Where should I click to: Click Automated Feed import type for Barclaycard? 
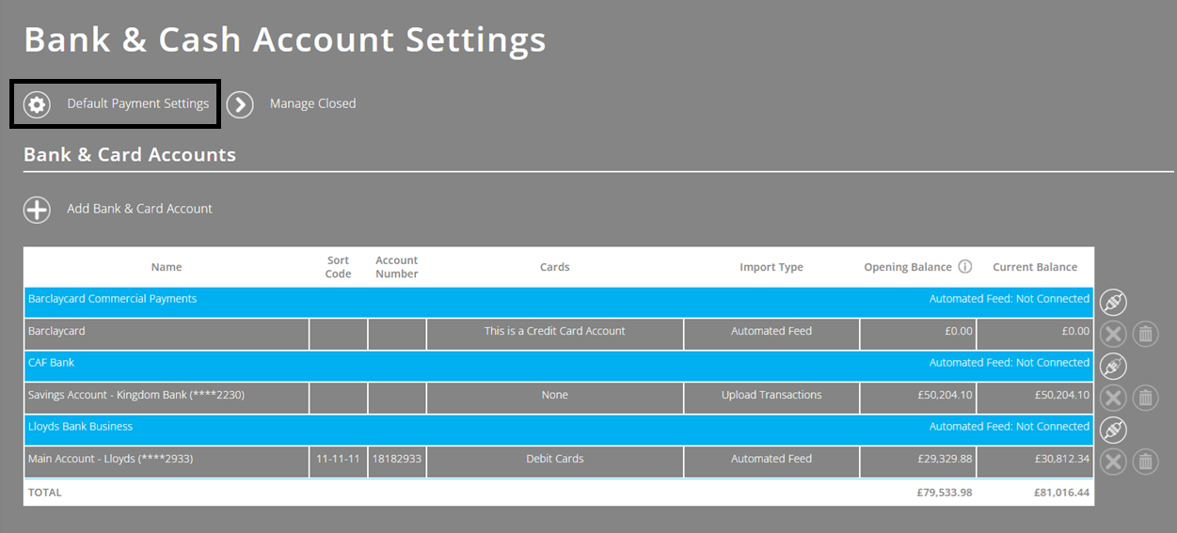click(771, 333)
